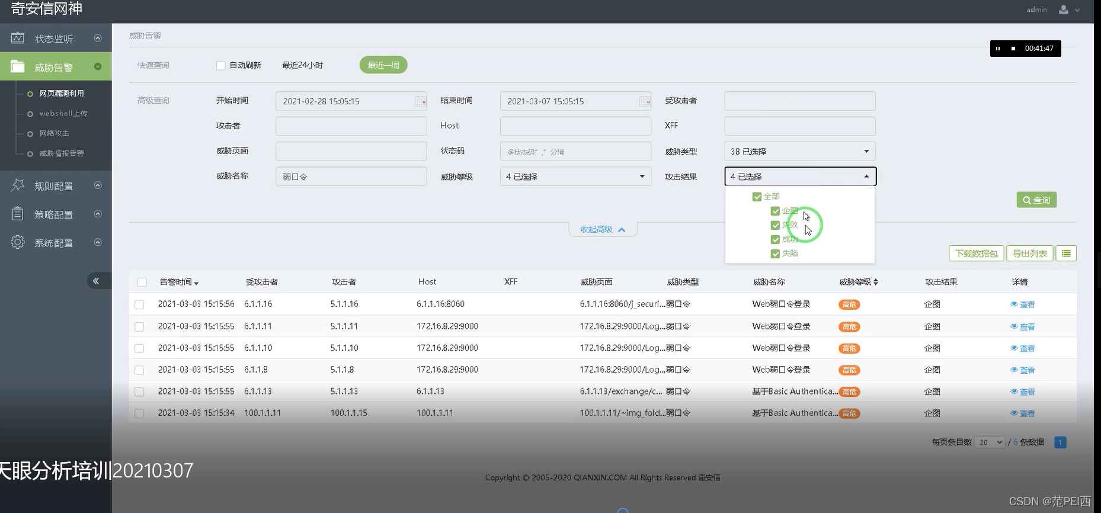Select row checkbox for 100.1.1.11 alert
Screen dimensions: 1101x513
[x=139, y=413]
